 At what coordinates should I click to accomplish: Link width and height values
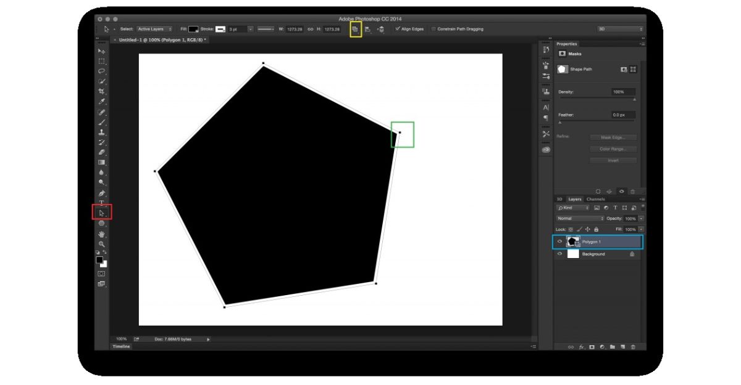(x=311, y=29)
